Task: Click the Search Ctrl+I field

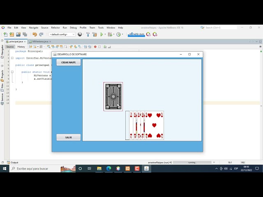Action: (221, 27)
